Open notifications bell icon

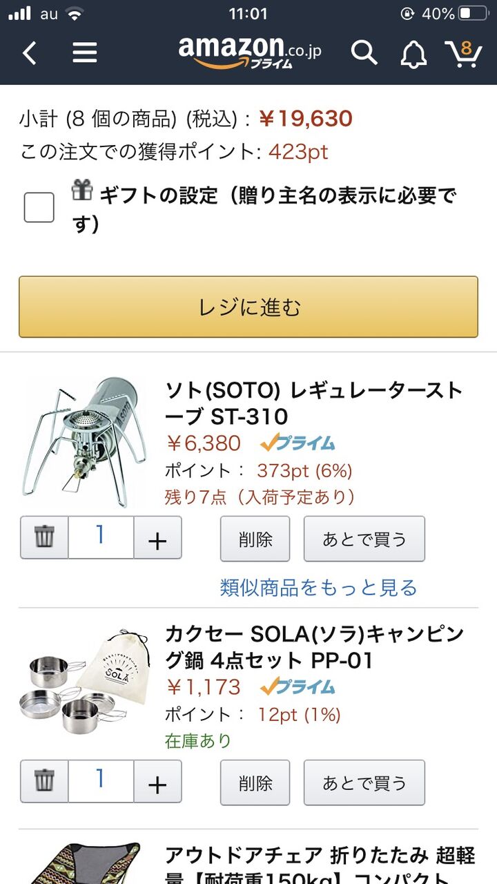coord(413,53)
